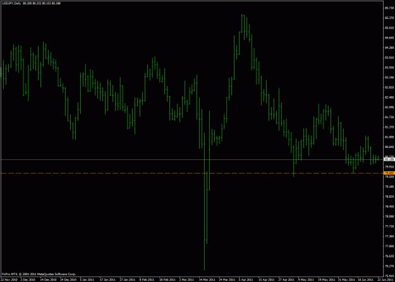
Task: Click the 83.550 price scale label
Action: pos(389,68)
